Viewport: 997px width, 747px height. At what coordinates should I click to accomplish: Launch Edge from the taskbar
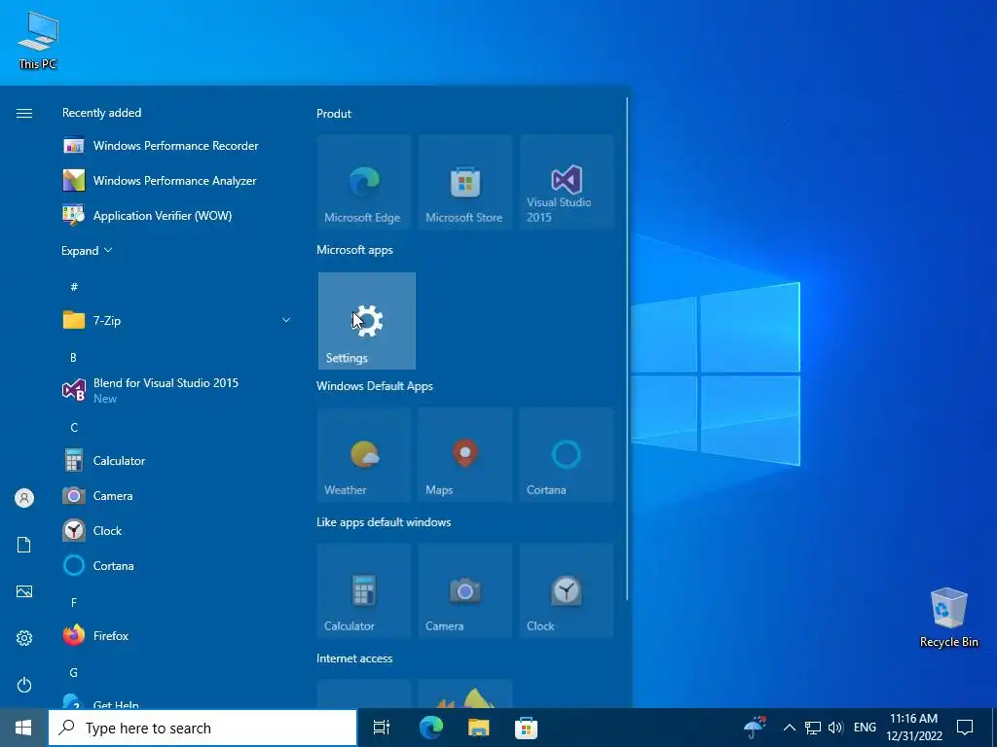tap(431, 728)
